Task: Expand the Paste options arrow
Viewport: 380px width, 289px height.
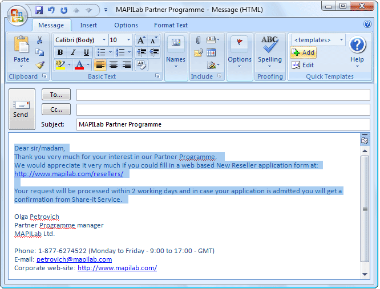Action: pyautogui.click(x=21, y=66)
